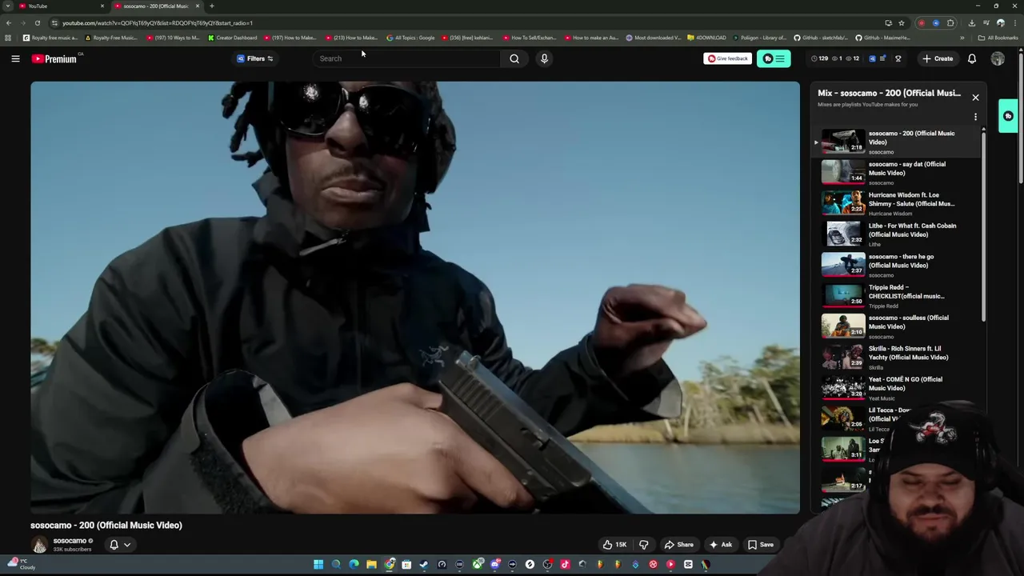Open File Explorer from the taskbar
Image resolution: width=1024 pixels, height=576 pixels.
point(371,565)
